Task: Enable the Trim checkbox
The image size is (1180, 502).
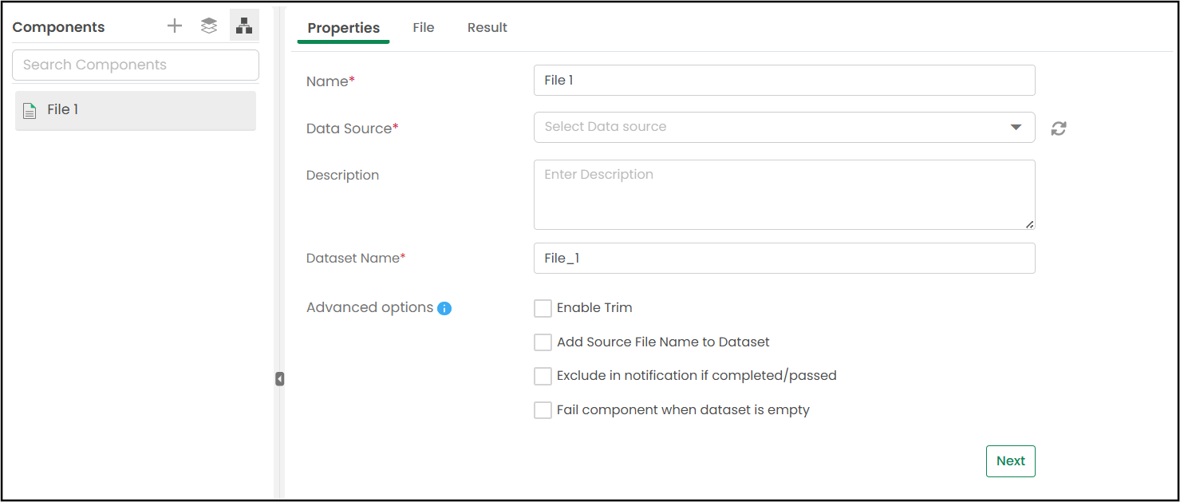Action: click(543, 308)
